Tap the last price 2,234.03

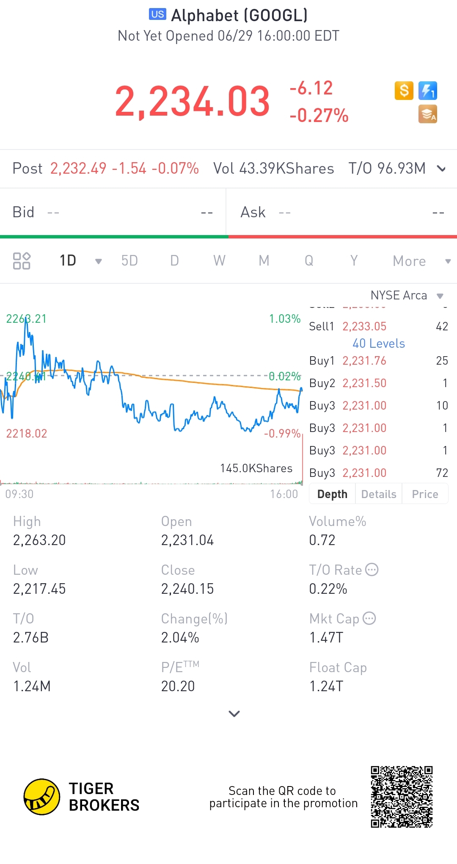[x=193, y=102]
